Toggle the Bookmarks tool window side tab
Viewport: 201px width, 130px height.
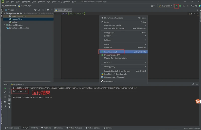[x=2, y=119]
